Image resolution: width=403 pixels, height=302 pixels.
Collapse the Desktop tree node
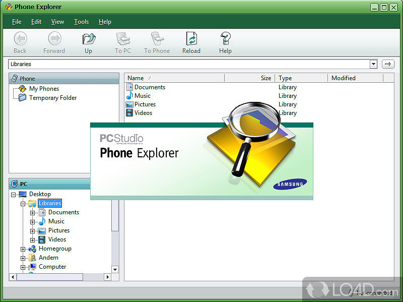point(14,195)
